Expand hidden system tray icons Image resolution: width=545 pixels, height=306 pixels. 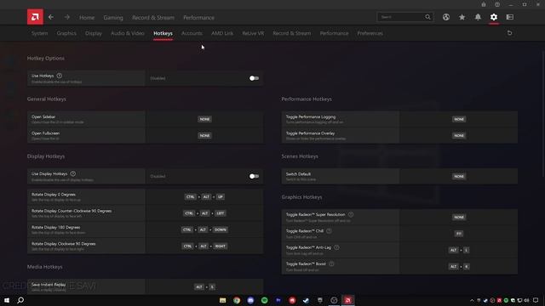(472, 300)
